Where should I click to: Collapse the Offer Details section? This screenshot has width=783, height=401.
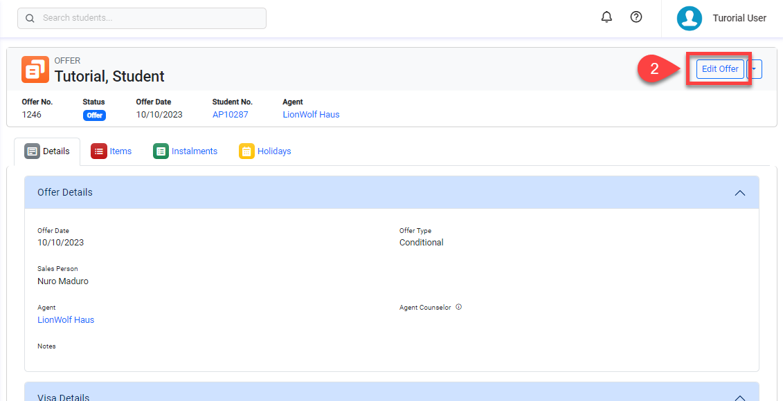pos(739,193)
